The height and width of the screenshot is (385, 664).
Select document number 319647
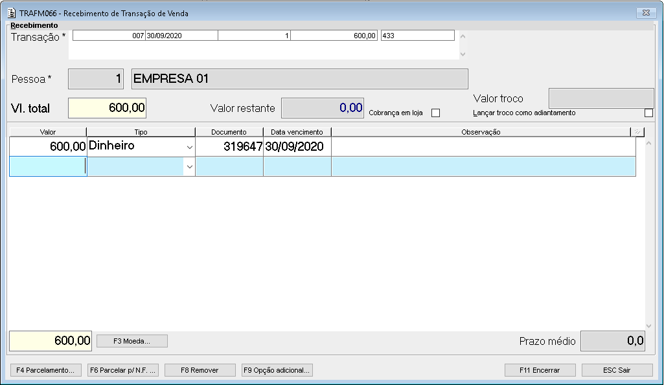pyautogui.click(x=229, y=147)
